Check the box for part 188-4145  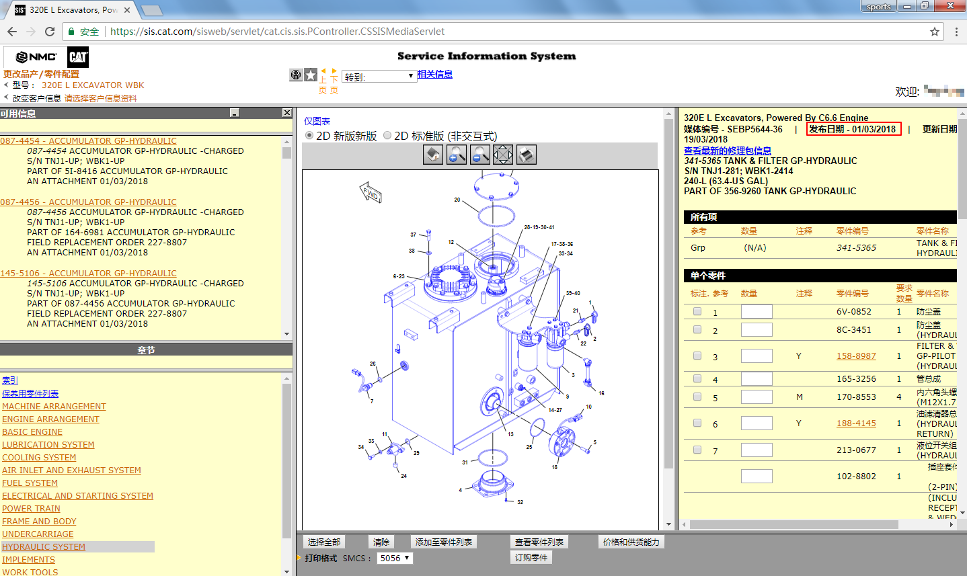click(697, 423)
